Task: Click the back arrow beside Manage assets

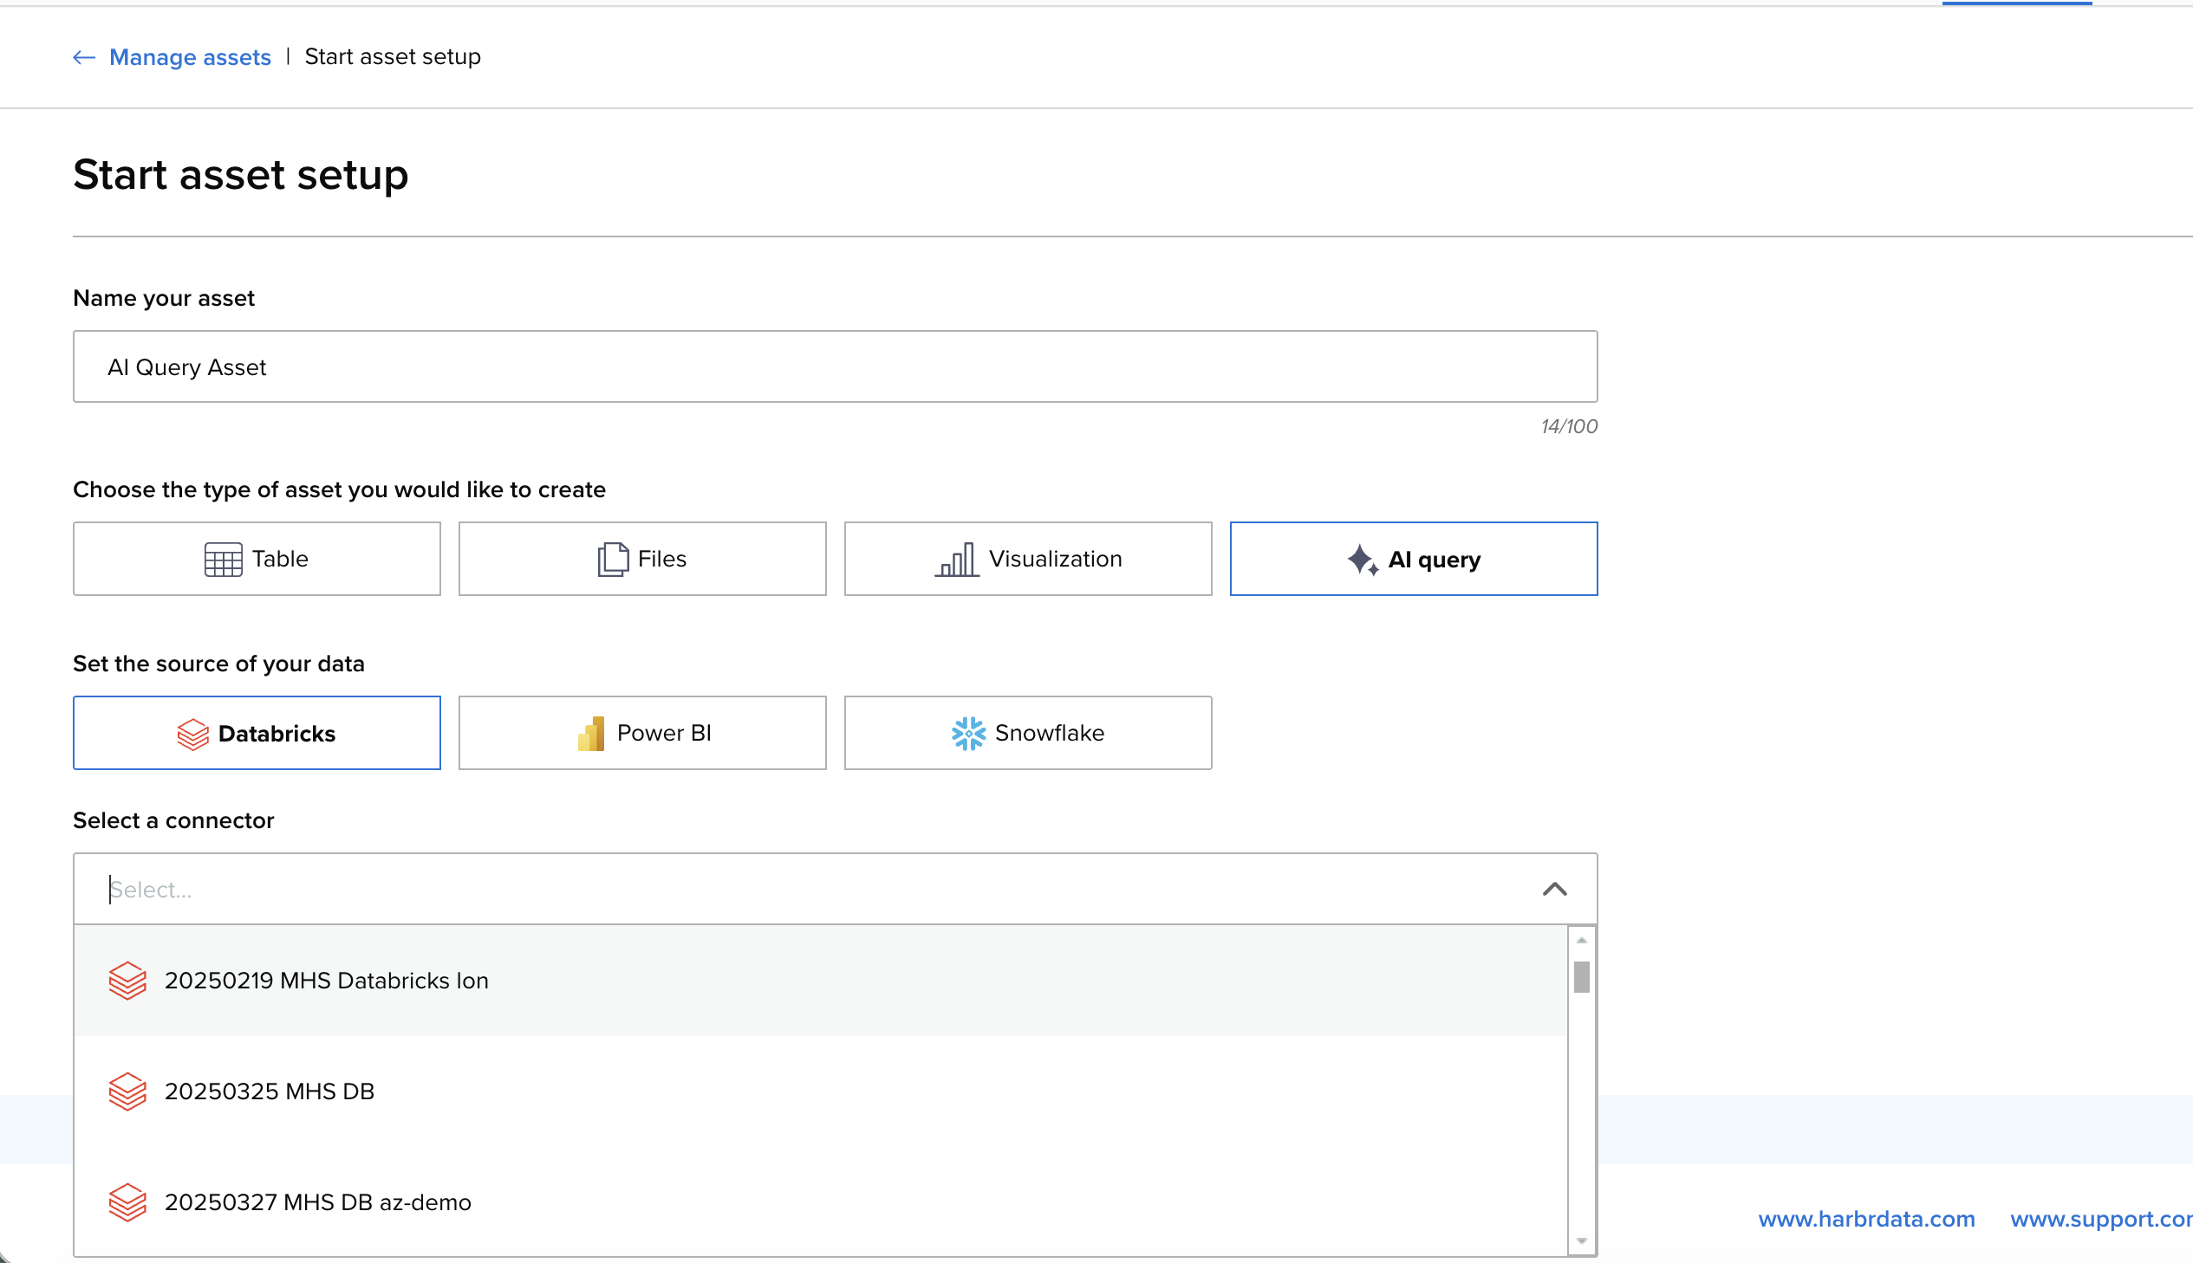Action: click(84, 57)
